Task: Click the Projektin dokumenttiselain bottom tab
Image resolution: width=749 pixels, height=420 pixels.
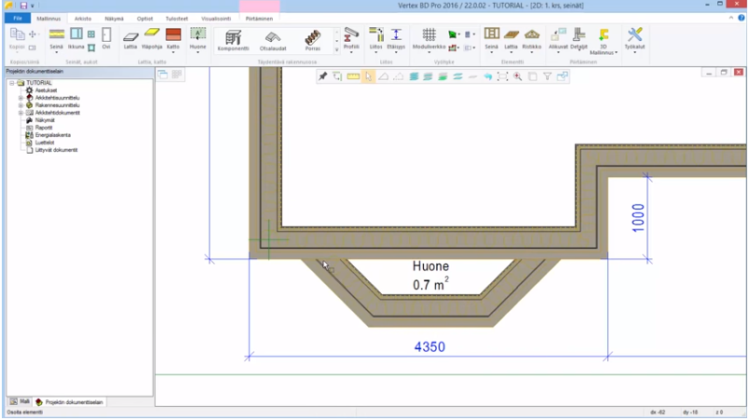Action: point(75,401)
